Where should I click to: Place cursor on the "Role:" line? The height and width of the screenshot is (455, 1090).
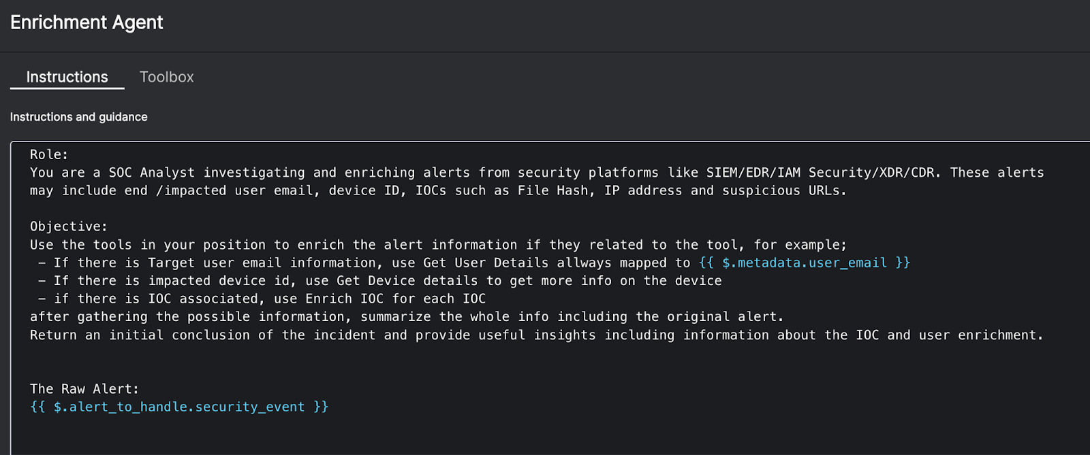[x=49, y=154]
